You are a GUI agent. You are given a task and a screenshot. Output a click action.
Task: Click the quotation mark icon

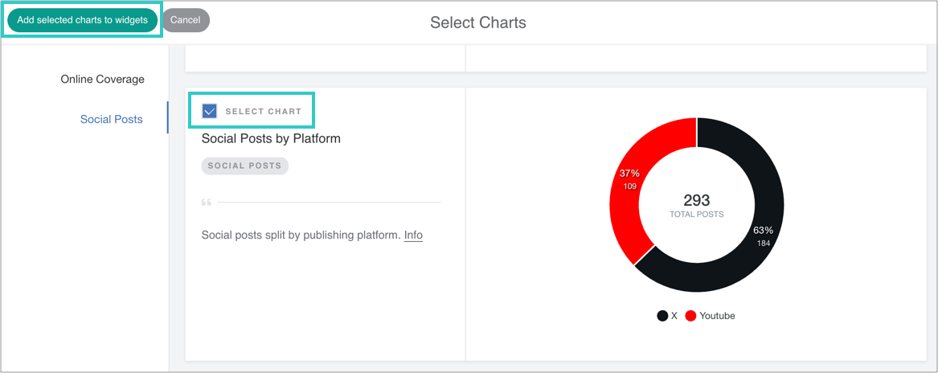[206, 202]
